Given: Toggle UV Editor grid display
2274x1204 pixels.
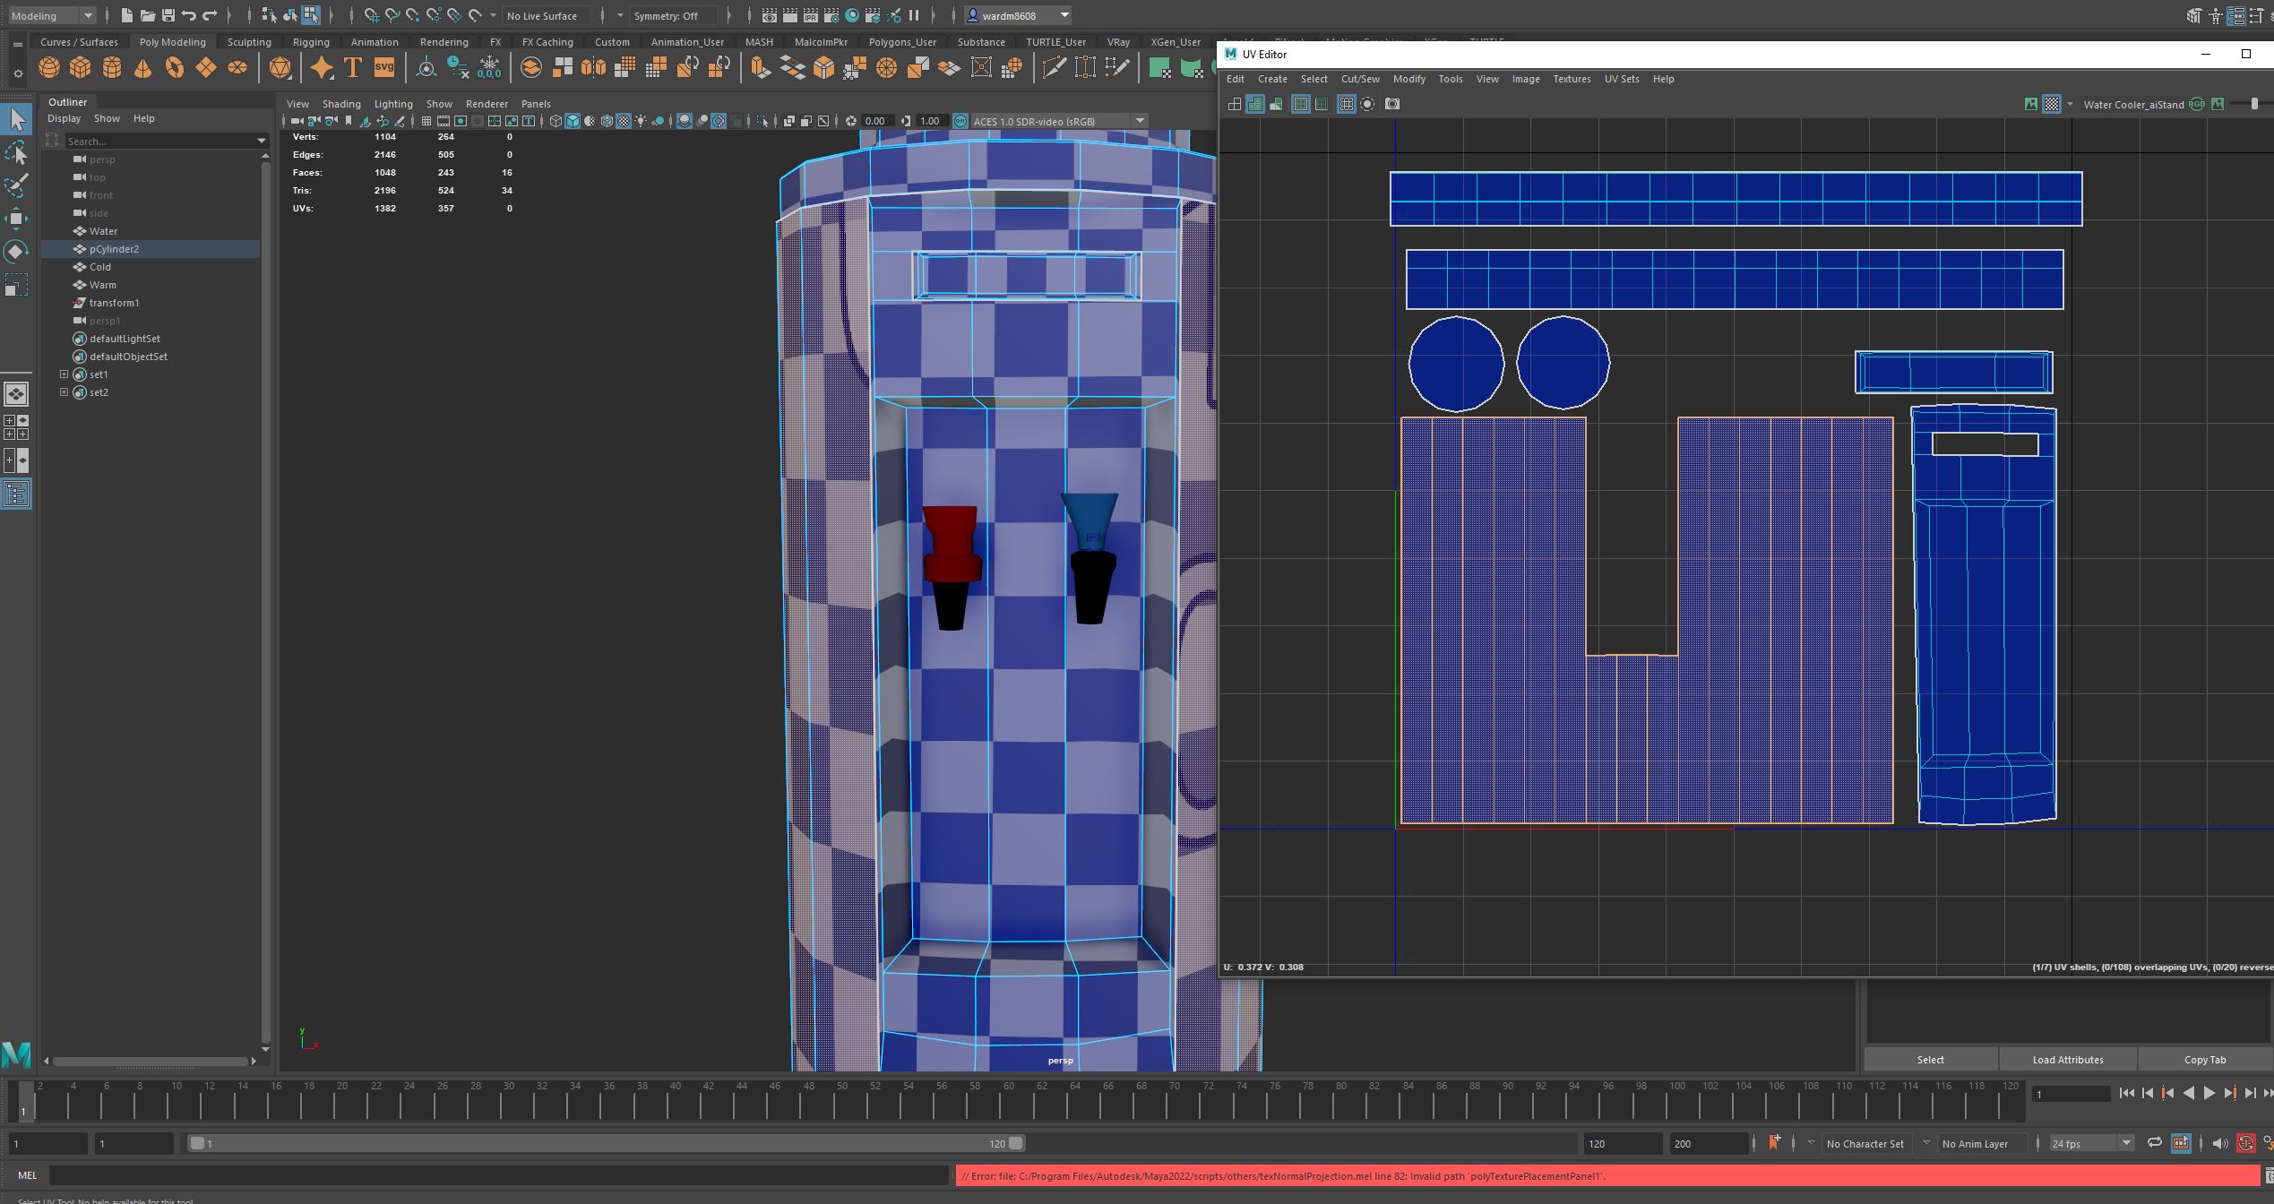Looking at the screenshot, I should pyautogui.click(x=1346, y=105).
